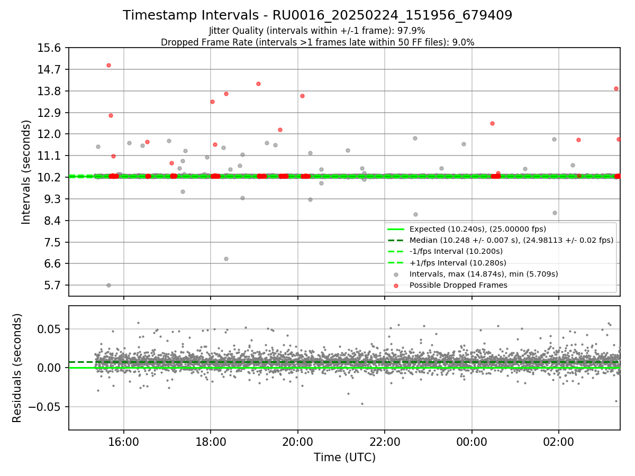Click the lowest grey interval point at 5.7 seconds

point(108,285)
